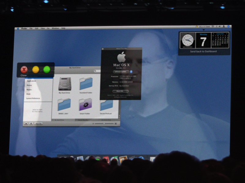Click the Finder window vertical scrollbar arrows

click(x=119, y=117)
